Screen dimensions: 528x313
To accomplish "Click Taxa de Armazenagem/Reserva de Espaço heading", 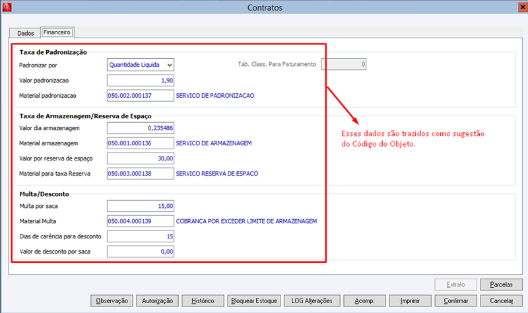I will click(86, 116).
